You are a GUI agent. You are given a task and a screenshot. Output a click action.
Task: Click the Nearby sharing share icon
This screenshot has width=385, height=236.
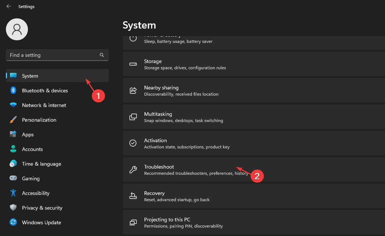(133, 91)
